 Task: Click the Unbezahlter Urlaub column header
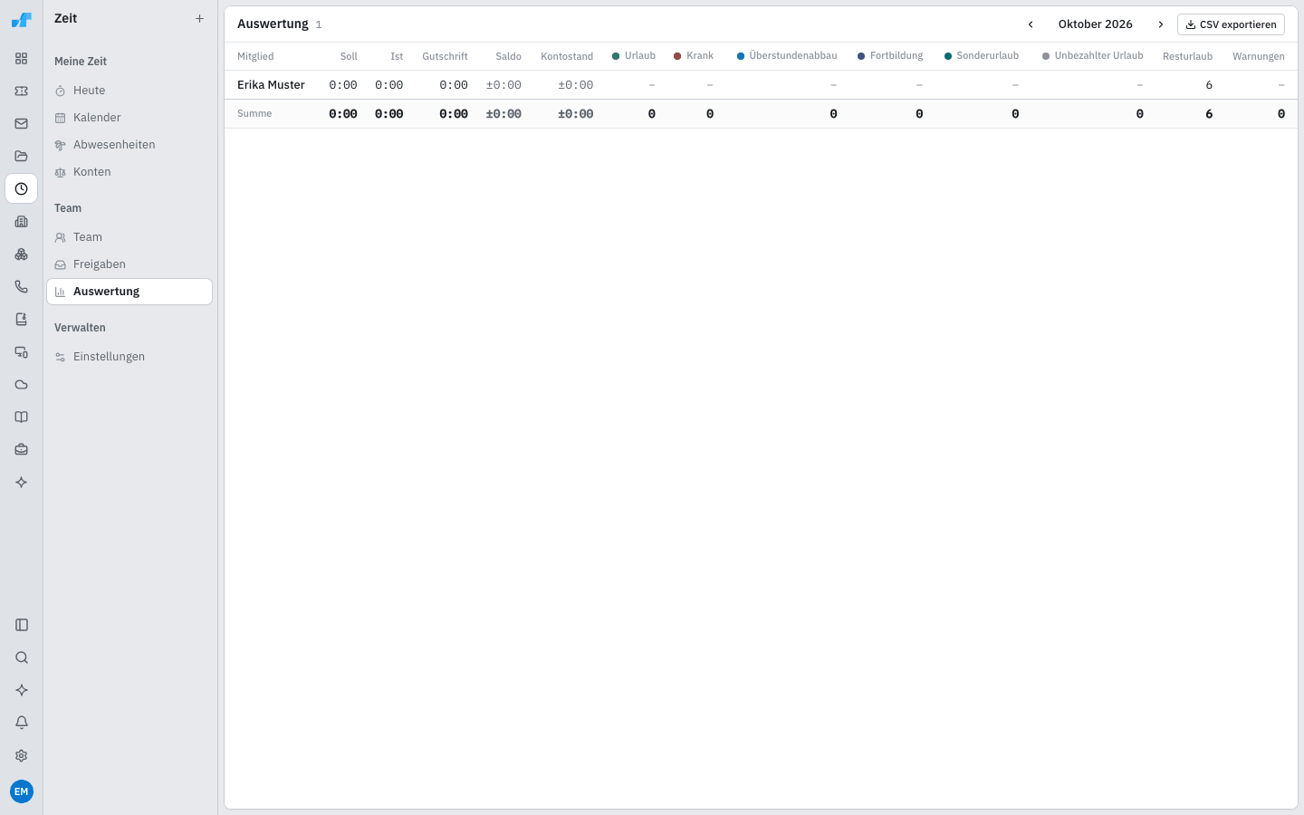(x=1093, y=56)
